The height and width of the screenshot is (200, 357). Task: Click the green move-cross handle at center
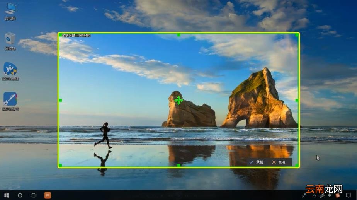[178, 100]
